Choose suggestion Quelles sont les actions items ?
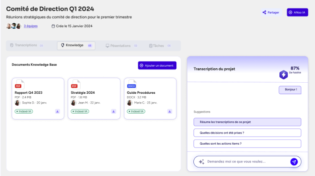This screenshot has height=176, width=315. (247, 143)
